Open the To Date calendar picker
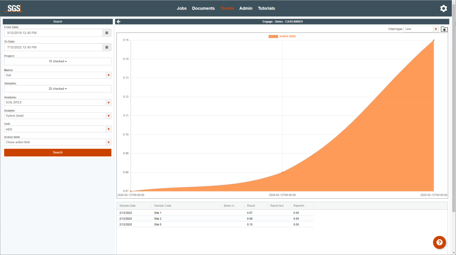 [x=107, y=47]
